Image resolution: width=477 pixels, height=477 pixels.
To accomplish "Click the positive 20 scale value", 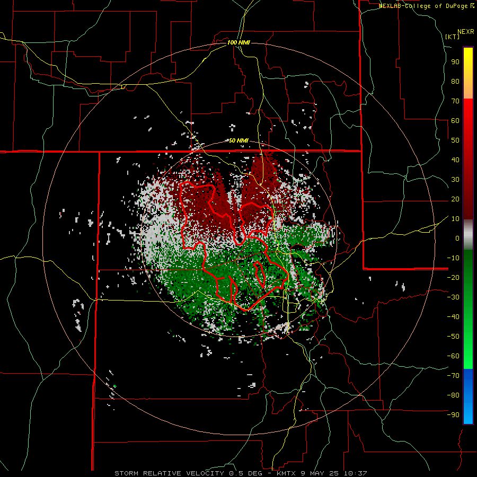I will 455,199.
